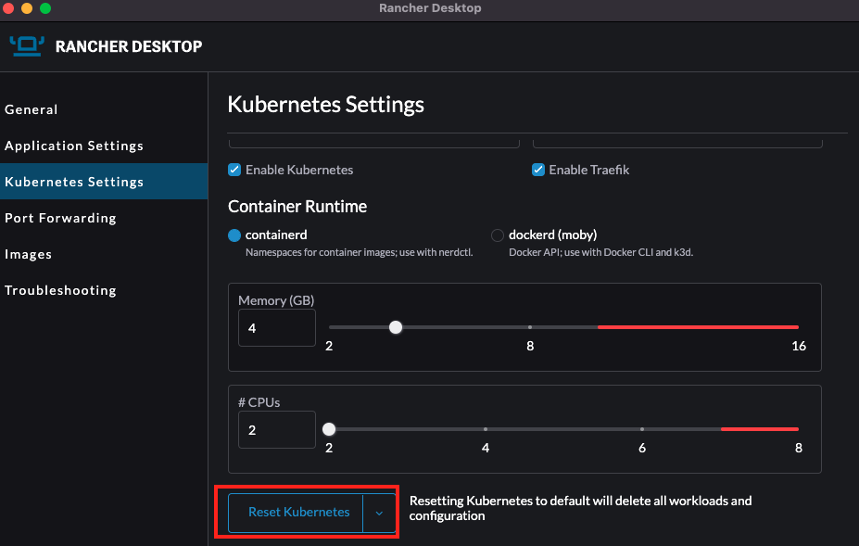Viewport: 859px width, 546px height.
Task: Click the yellow minimize window button
Action: 27,8
